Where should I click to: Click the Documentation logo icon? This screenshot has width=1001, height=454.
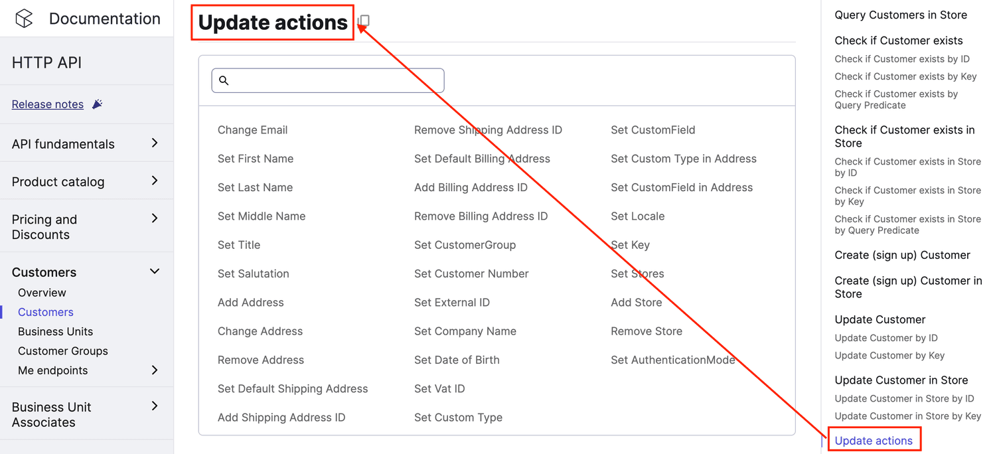click(x=24, y=19)
